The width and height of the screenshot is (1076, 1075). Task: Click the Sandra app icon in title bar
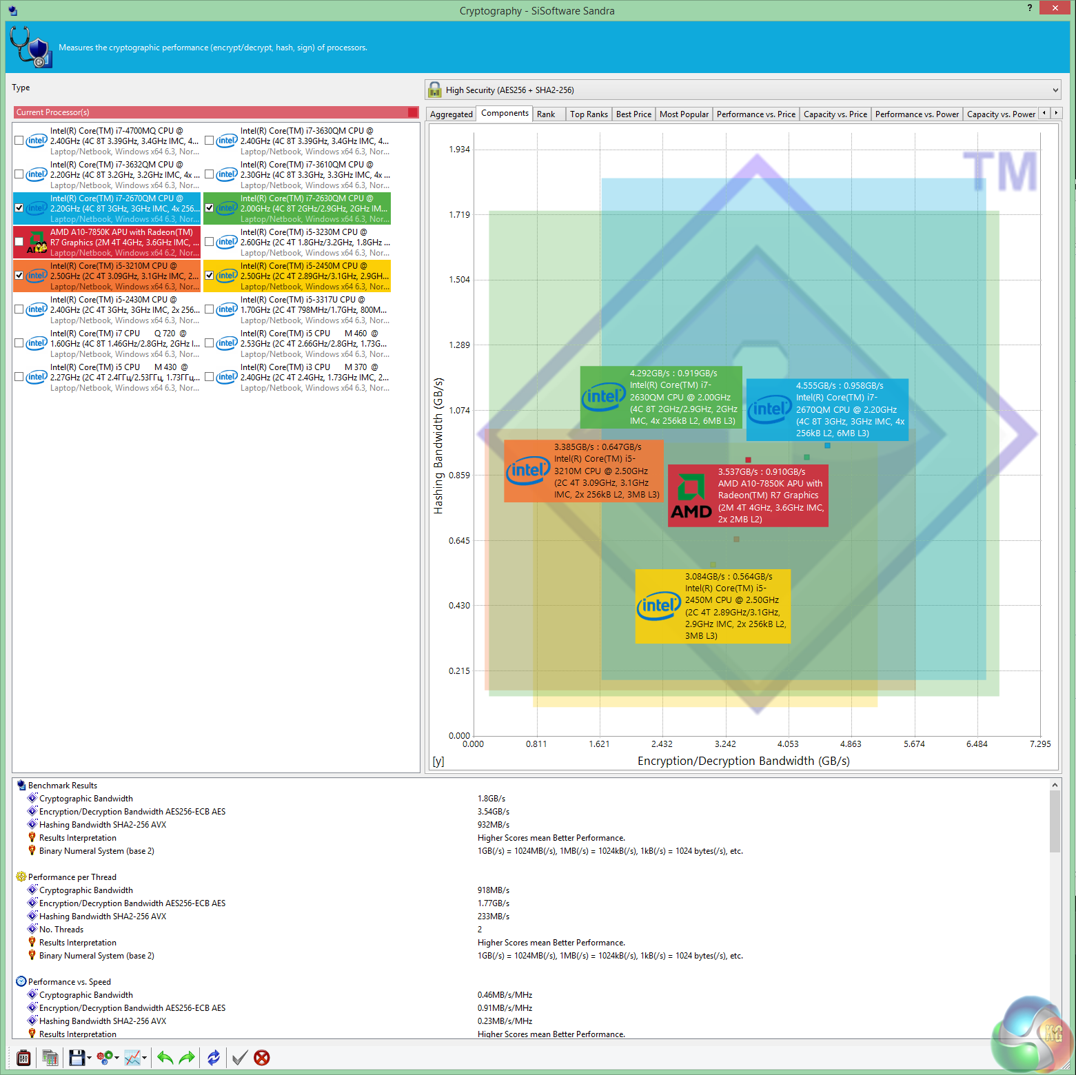[13, 10]
